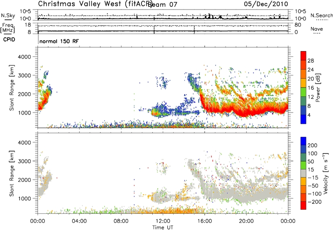The height and width of the screenshot is (230, 333).
Task: Click the "08:00" time axis tick label
Action: click(x=121, y=221)
